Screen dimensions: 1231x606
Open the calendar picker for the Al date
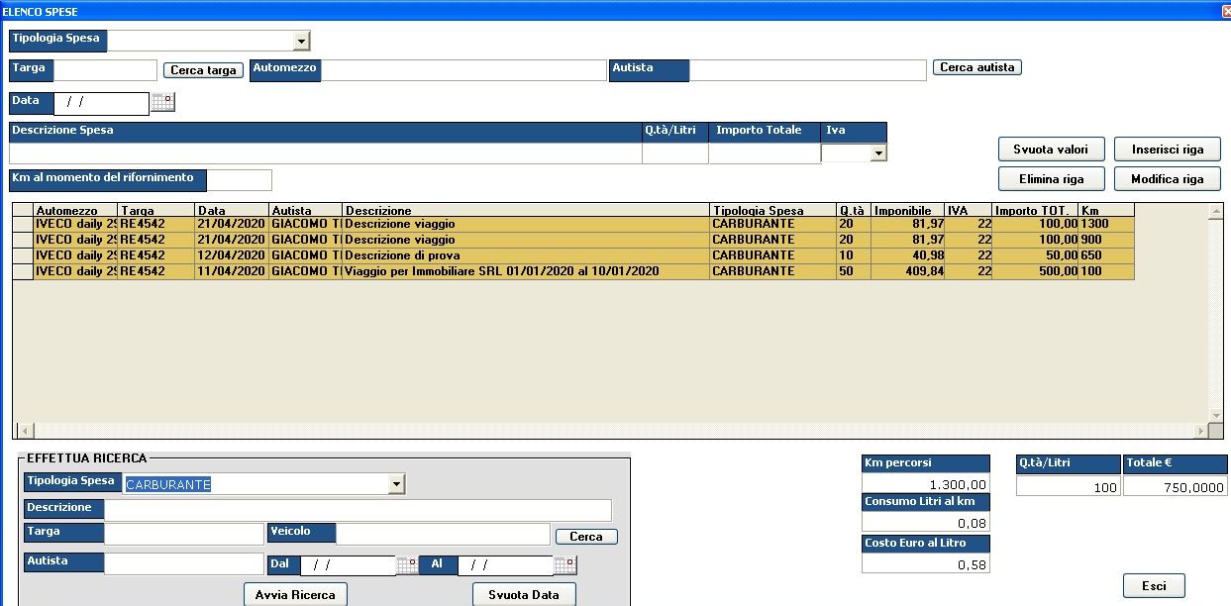(564, 565)
